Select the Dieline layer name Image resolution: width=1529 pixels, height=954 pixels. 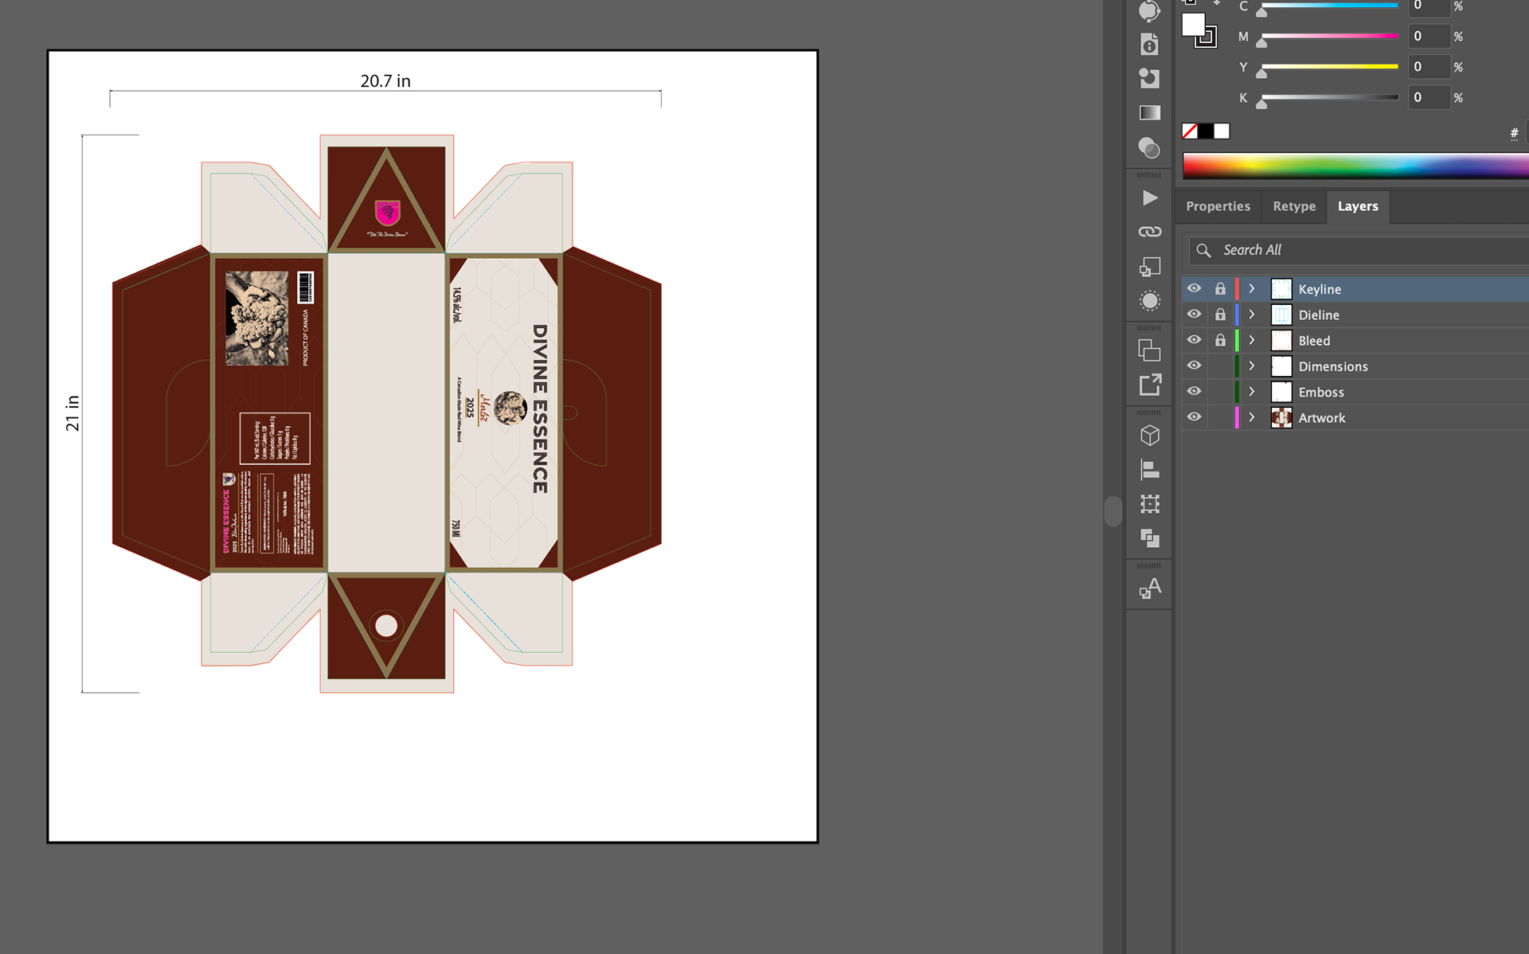coord(1319,315)
